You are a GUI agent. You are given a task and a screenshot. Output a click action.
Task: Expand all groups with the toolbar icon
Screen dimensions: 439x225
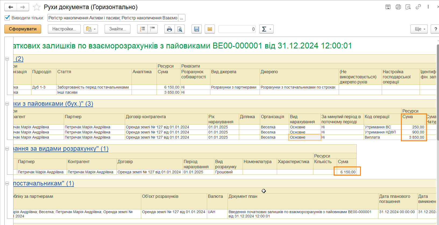143,29
